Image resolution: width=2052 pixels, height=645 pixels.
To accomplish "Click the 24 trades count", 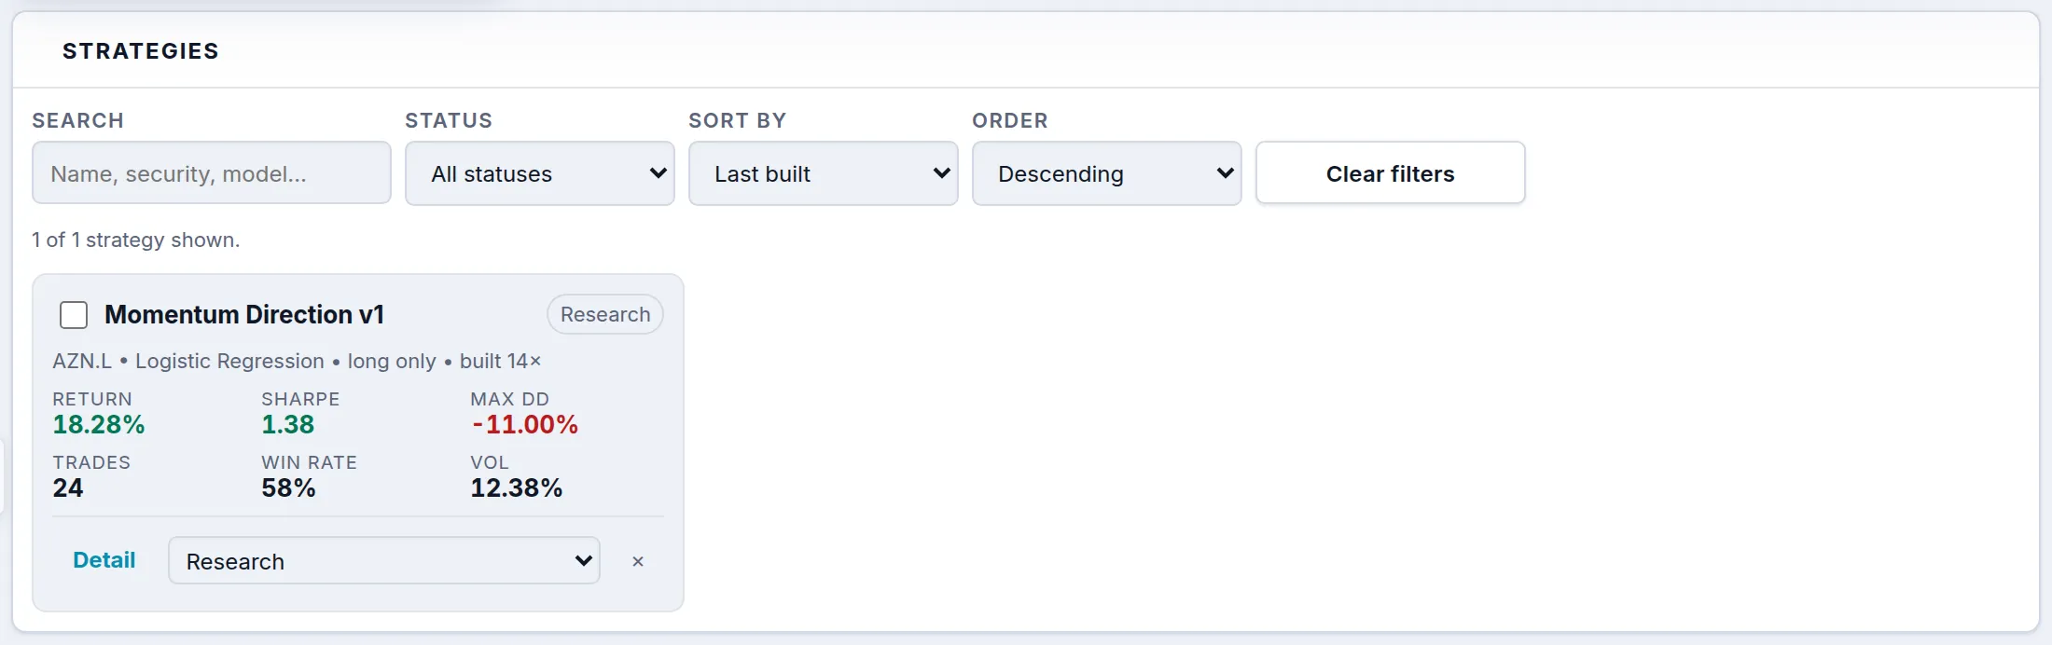I will pyautogui.click(x=68, y=488).
